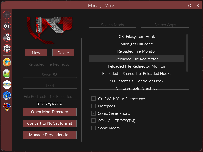Toggle the Sonic Generations checkbox

pos(93,113)
